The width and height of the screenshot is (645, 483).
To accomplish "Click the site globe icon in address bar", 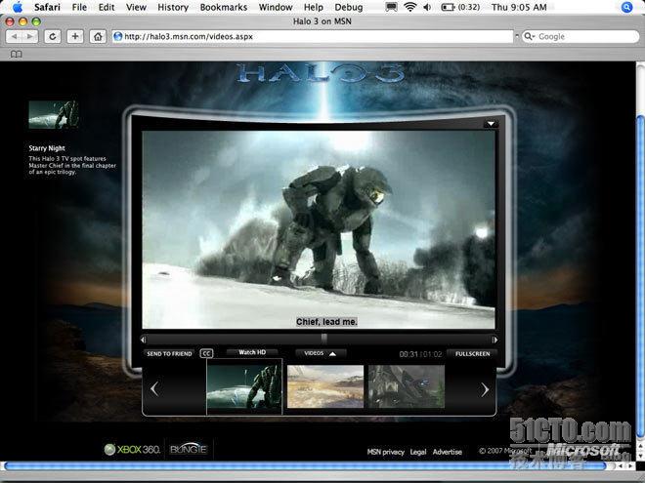I will (117, 36).
